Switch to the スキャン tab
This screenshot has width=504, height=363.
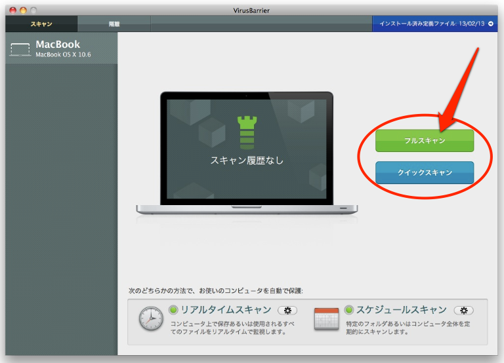(x=41, y=24)
